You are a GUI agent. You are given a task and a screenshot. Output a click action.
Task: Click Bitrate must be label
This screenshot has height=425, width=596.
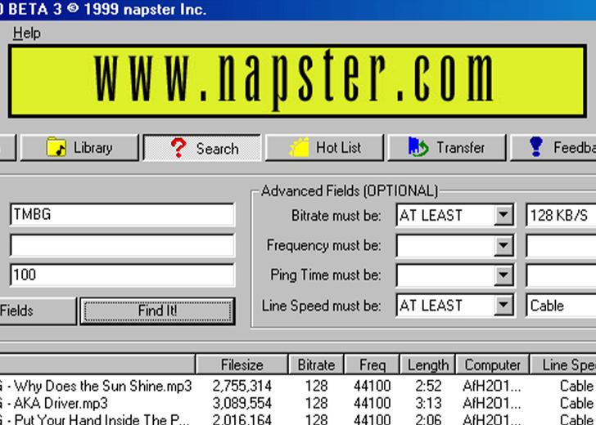pos(336,216)
